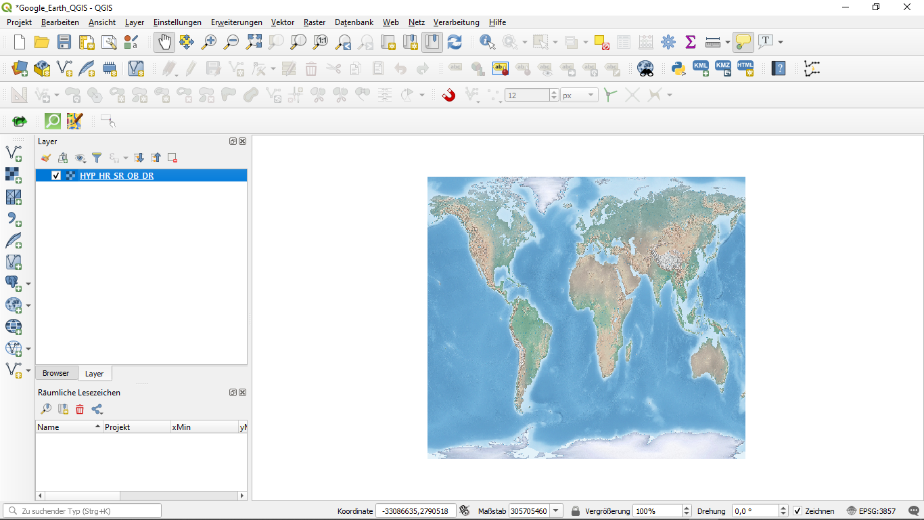Show statistical summary Sigma icon
Screen dimensions: 924x520
[x=691, y=42]
